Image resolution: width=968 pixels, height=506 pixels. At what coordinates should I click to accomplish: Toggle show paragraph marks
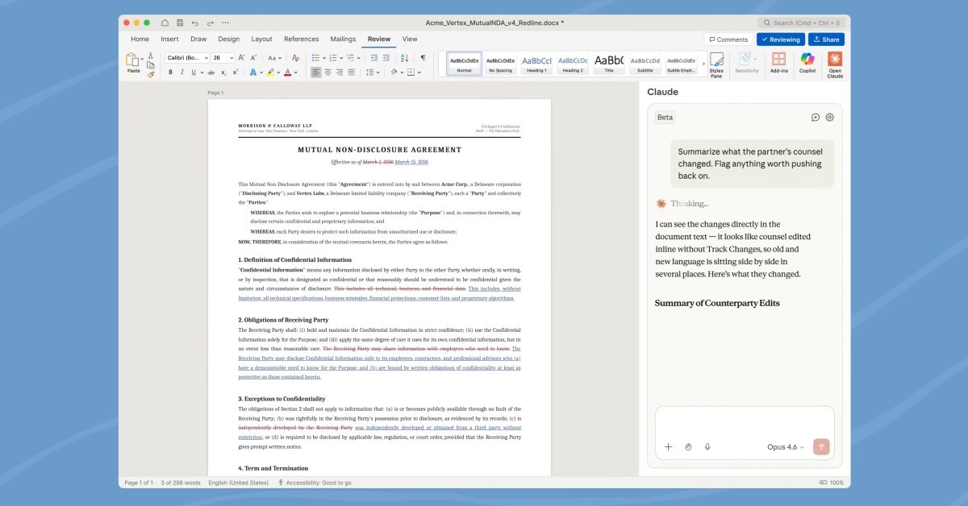(423, 58)
